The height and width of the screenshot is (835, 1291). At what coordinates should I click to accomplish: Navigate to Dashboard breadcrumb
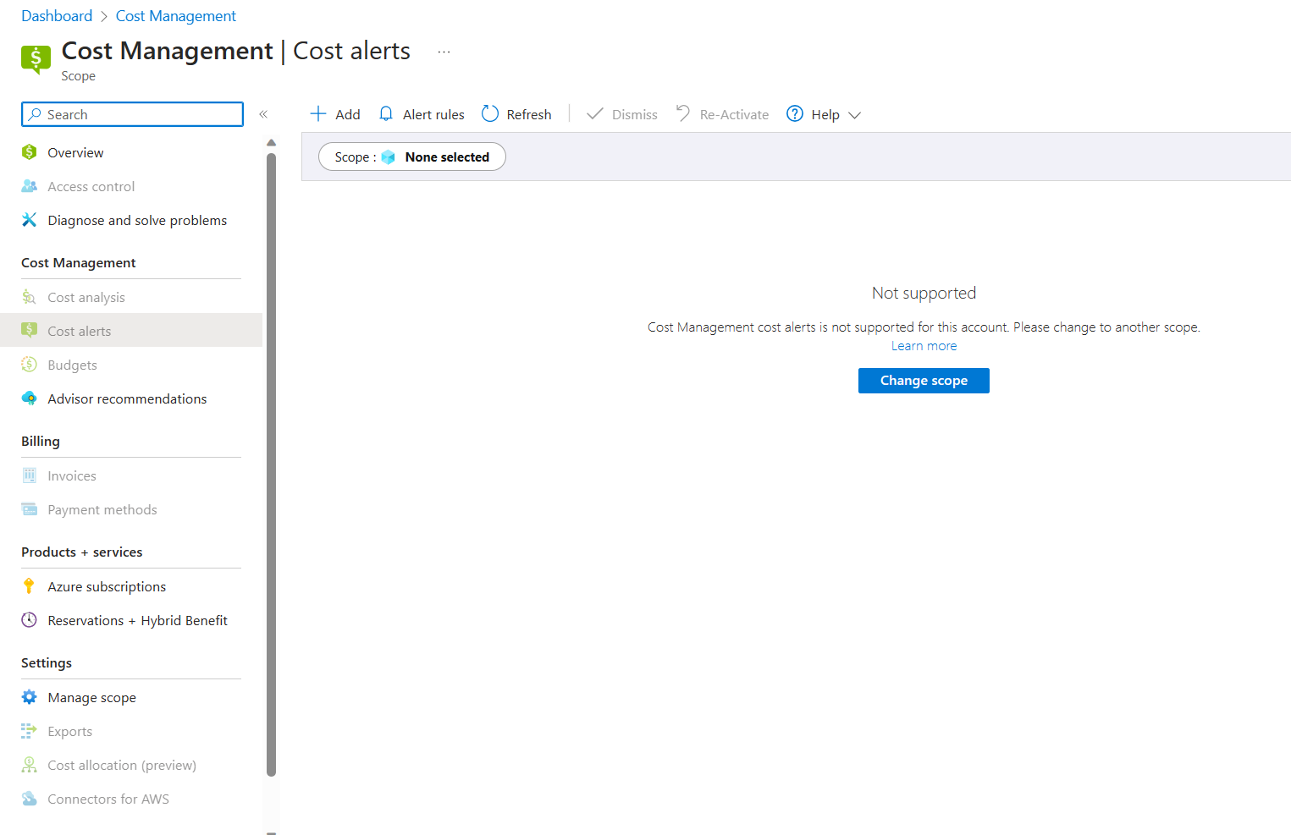(57, 16)
